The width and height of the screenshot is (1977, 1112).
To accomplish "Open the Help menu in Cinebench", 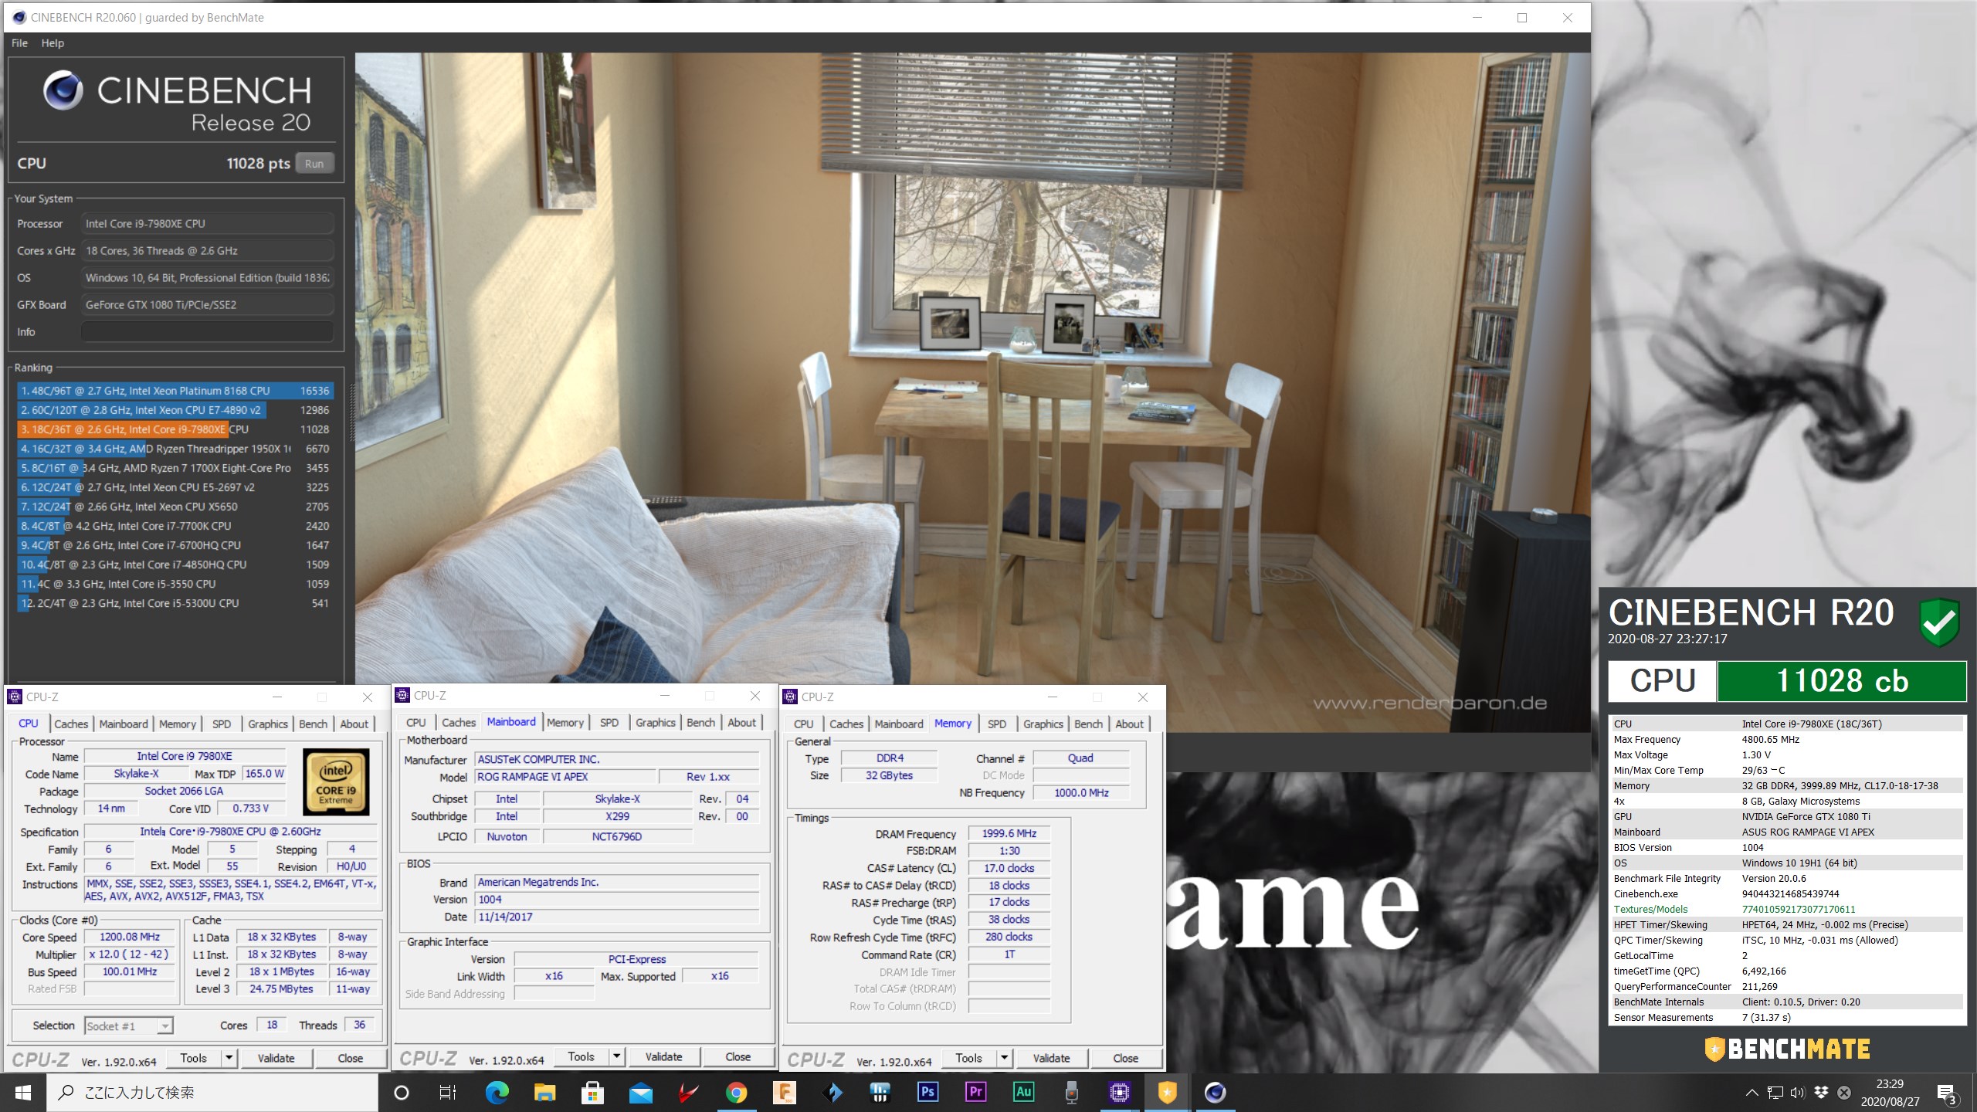I will [53, 43].
